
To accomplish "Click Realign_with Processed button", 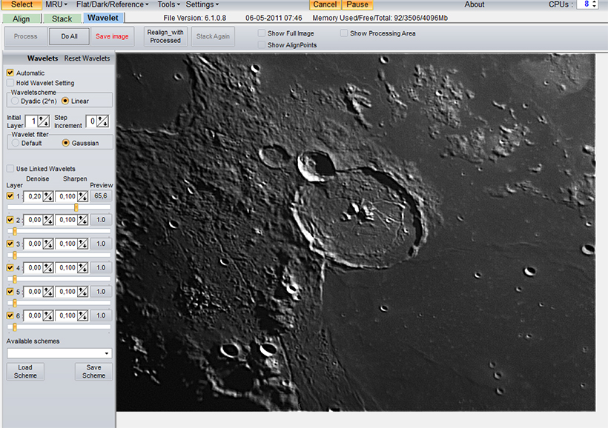I will (x=165, y=36).
